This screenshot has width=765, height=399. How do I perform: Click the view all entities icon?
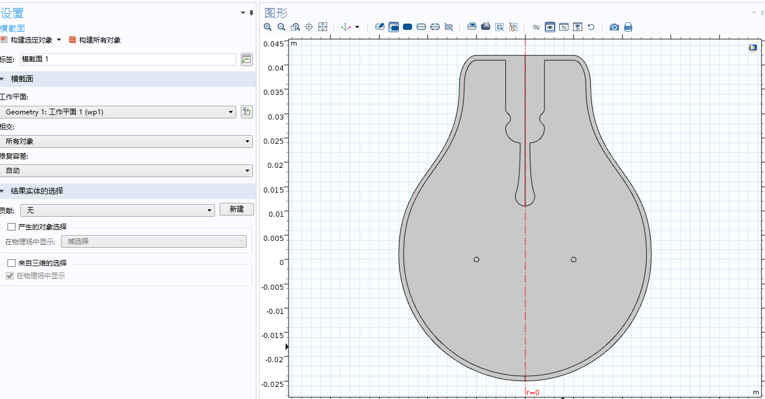coord(578,27)
